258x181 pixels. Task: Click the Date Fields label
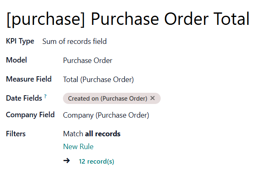[x=24, y=98]
